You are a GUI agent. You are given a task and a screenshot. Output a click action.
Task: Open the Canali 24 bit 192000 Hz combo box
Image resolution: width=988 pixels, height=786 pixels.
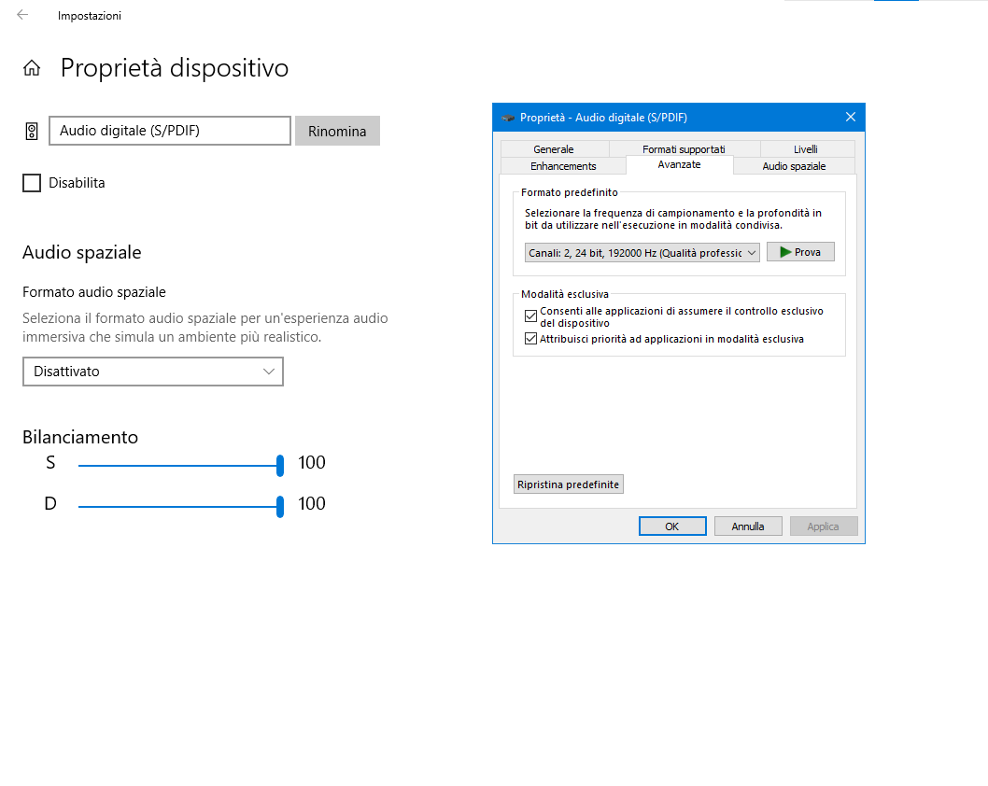(x=642, y=253)
